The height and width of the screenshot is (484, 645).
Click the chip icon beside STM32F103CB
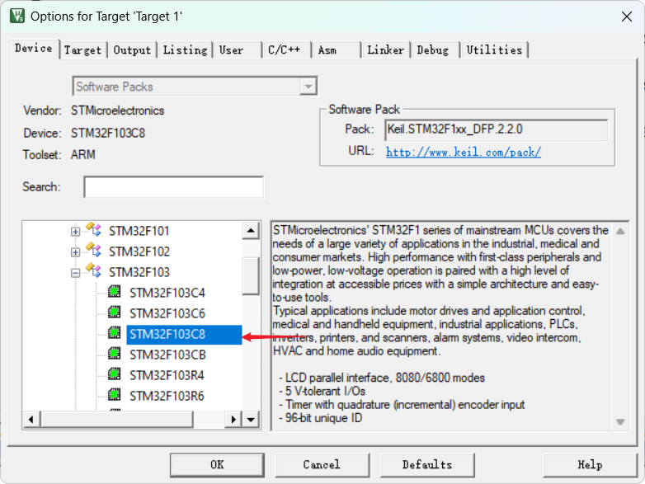[x=115, y=354]
